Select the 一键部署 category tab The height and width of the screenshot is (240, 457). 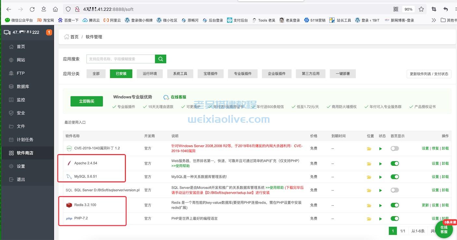tap(343, 74)
